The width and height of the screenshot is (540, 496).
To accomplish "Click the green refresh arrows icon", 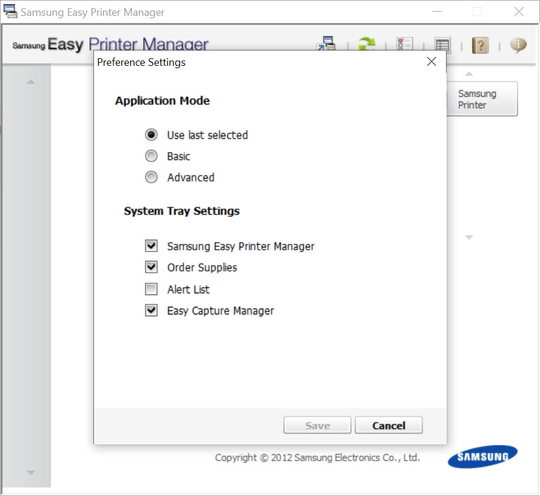I will (x=367, y=43).
